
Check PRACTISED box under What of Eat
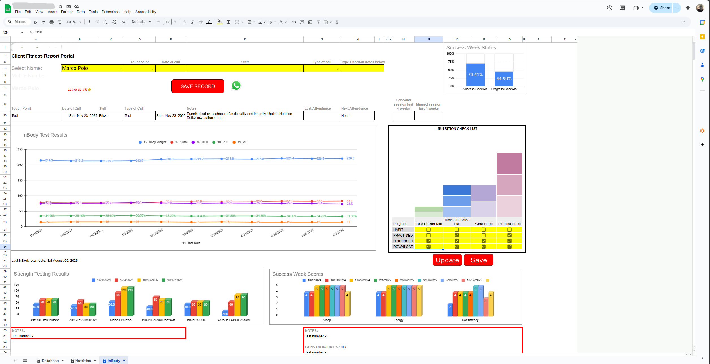484,235
